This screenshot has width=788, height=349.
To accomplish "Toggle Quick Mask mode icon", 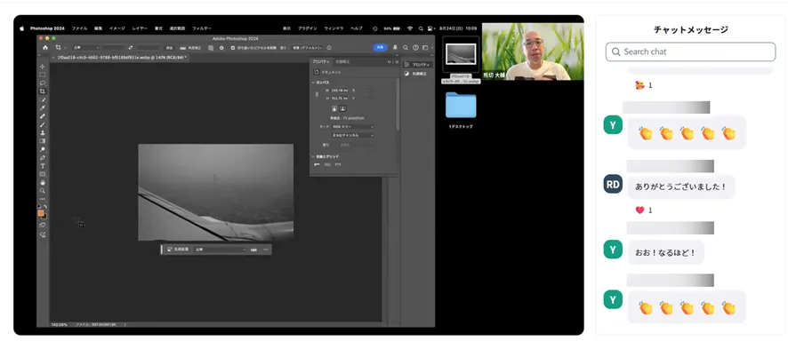I will (42, 226).
